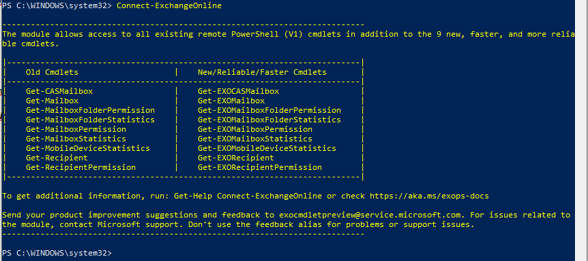The image size is (588, 261).
Task: Select the Get-EXOMailbox cmdlet text
Action: 231,101
